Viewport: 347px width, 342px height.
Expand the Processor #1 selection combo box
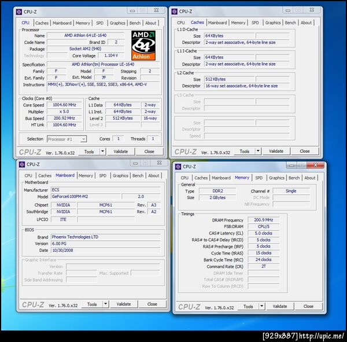pyautogui.click(x=67, y=139)
